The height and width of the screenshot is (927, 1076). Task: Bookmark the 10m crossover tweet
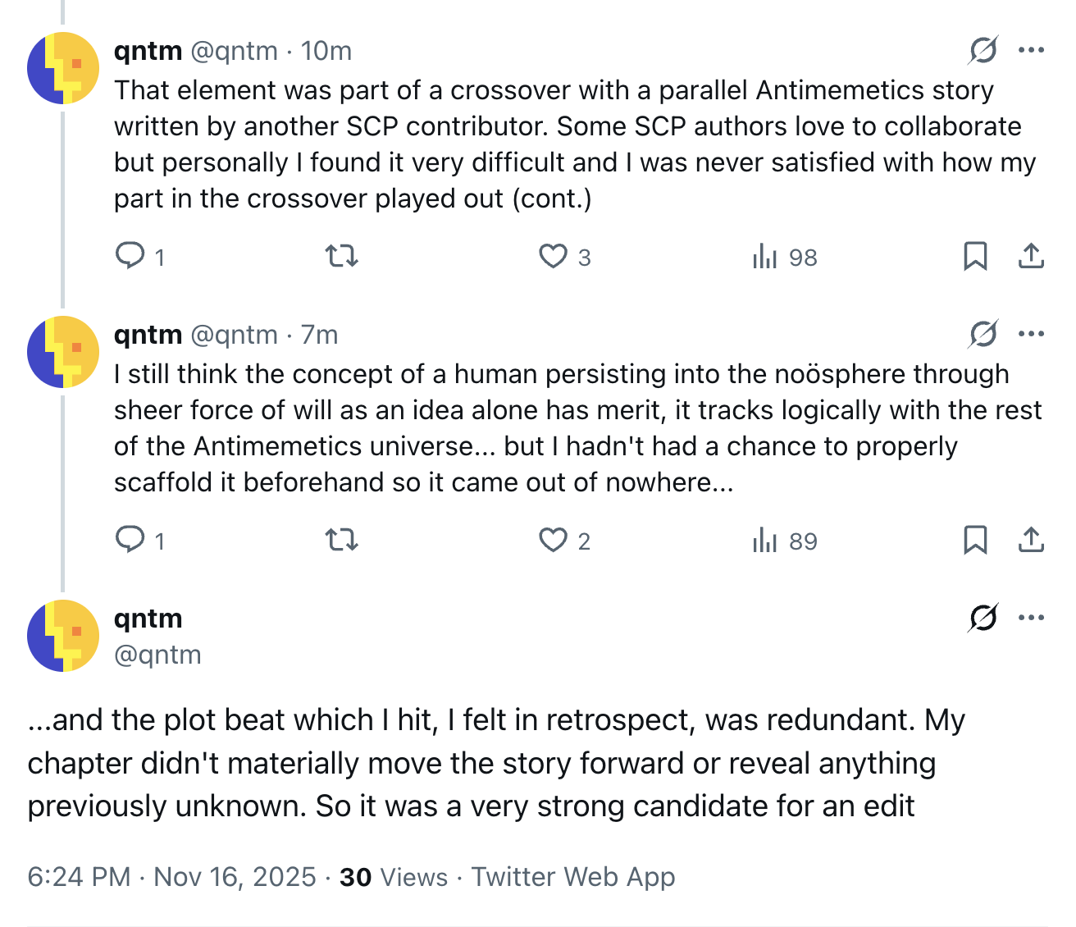[x=975, y=257]
